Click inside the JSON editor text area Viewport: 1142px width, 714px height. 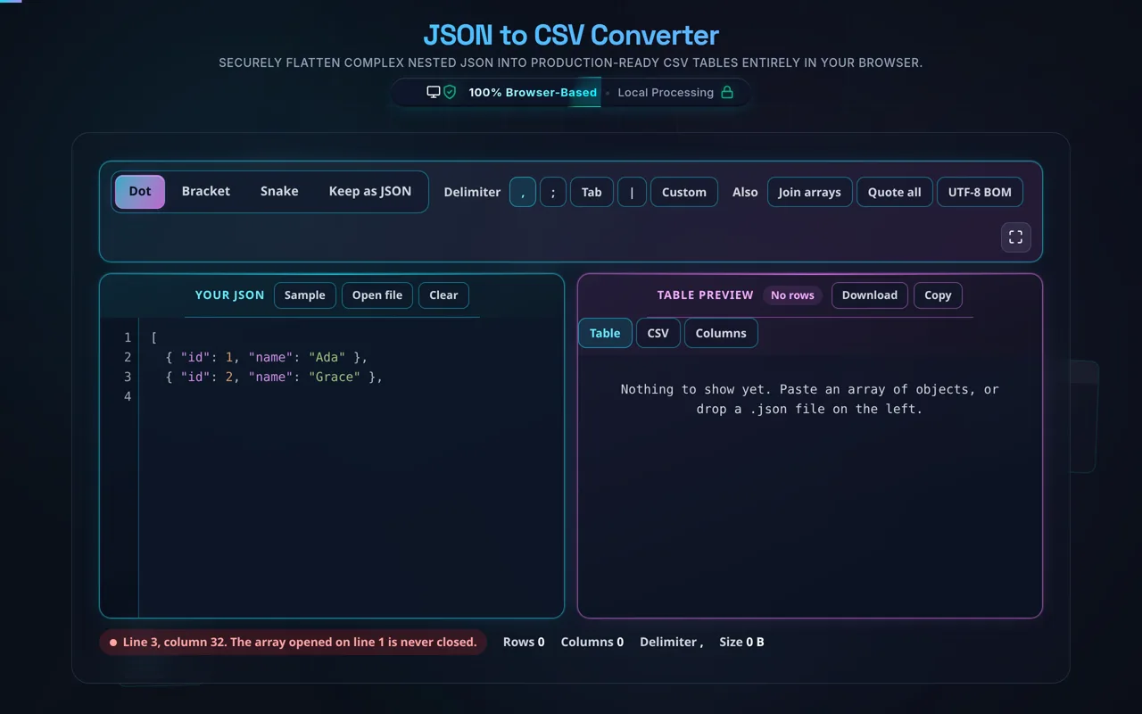click(352, 467)
